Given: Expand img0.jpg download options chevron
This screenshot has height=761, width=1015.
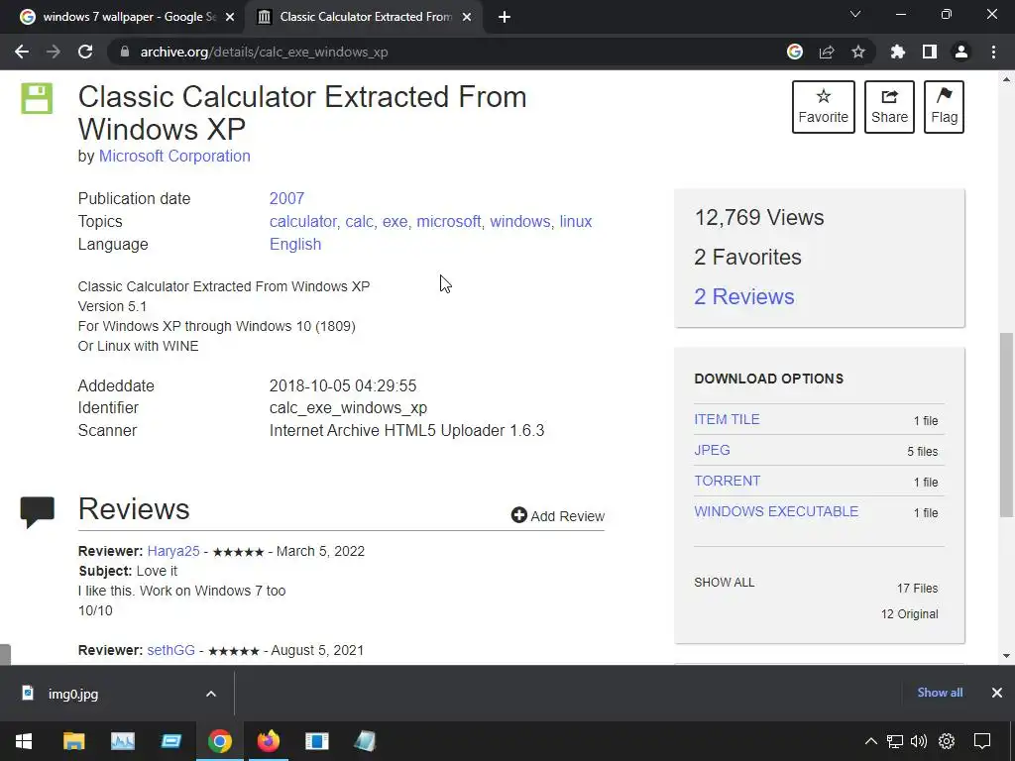Looking at the screenshot, I should tap(211, 694).
